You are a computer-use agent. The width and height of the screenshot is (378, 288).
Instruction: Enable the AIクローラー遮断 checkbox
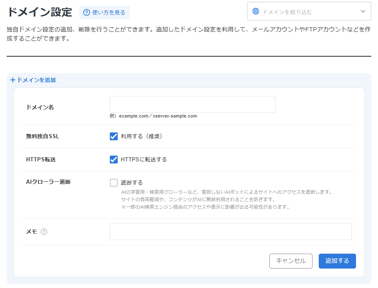114,182
